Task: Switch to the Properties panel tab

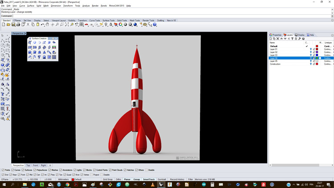Action: [275, 35]
